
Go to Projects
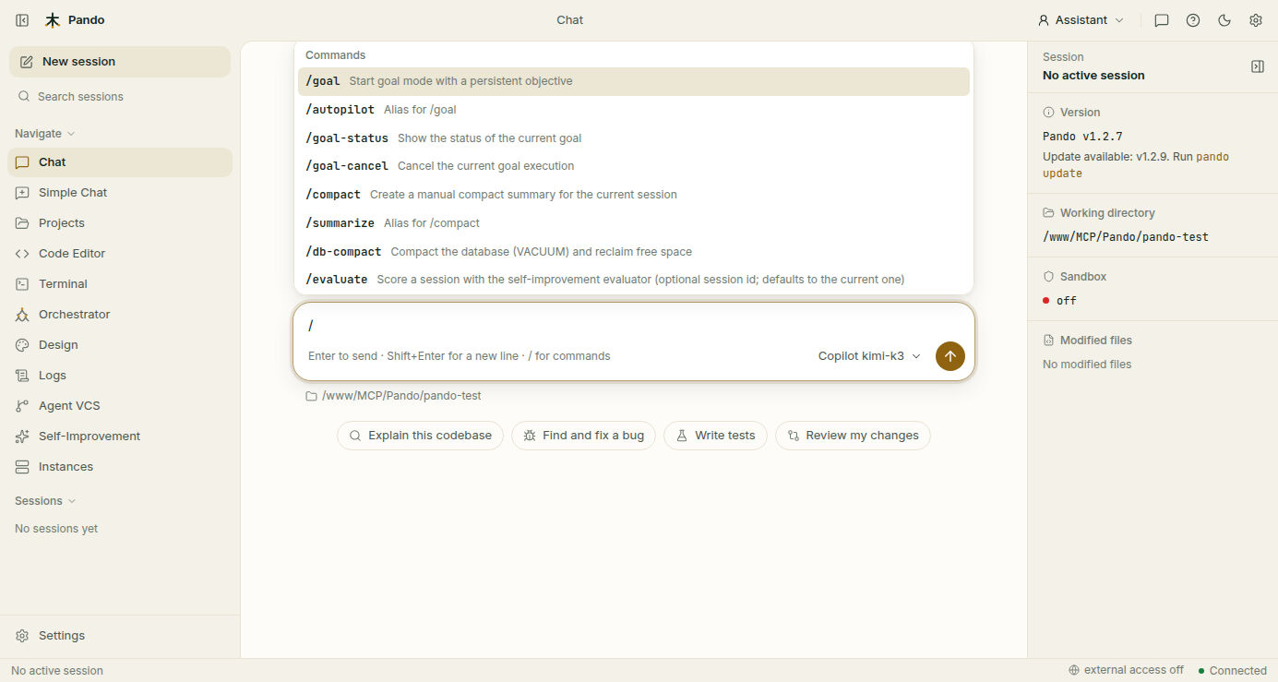120,223
